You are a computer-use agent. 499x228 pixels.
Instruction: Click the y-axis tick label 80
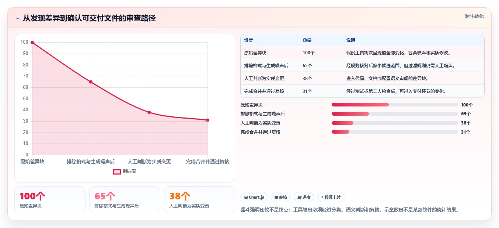(x=25, y=65)
